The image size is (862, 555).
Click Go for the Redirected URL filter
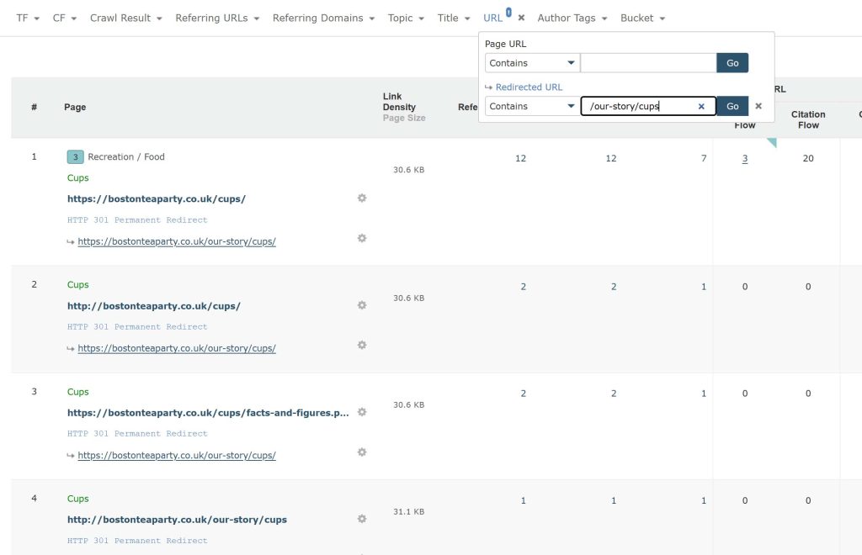[732, 107]
